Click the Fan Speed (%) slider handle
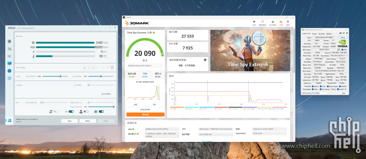366x159 pixels. pyautogui.click(x=43, y=102)
